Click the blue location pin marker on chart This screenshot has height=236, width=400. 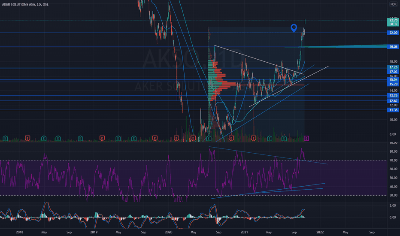point(294,28)
